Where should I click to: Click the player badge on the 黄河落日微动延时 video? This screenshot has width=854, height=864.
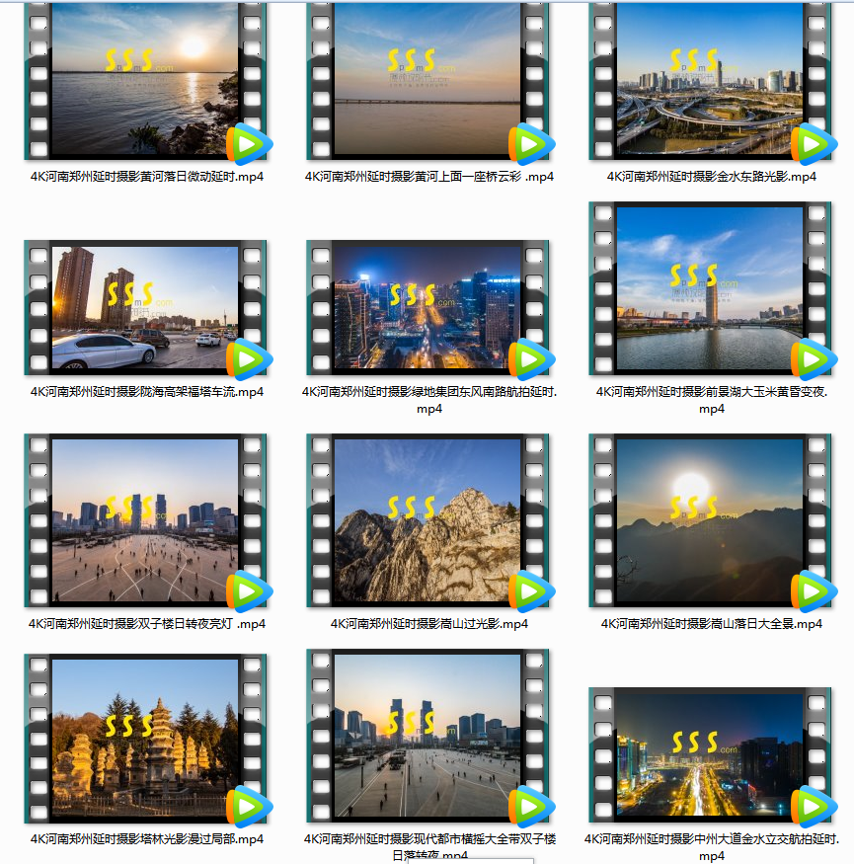[249, 145]
